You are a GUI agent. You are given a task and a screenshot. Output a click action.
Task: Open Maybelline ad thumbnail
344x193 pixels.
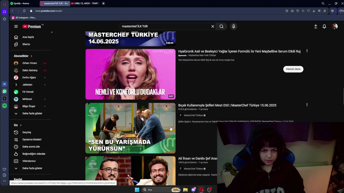pos(130,74)
